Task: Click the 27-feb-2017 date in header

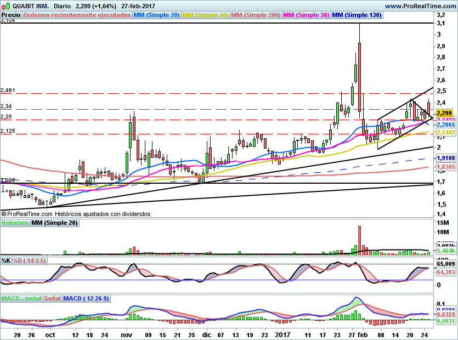Action: [x=138, y=6]
